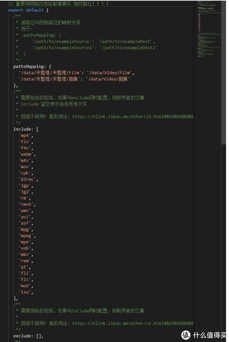229x342 pixels.
Task: Click the 'webm' extension entry
Action: tap(26, 154)
